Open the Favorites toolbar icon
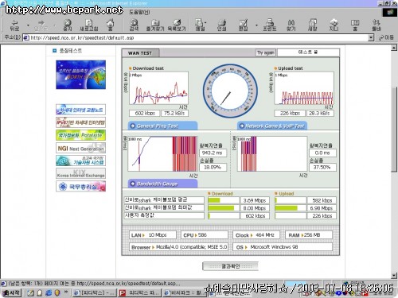The height and width of the screenshot is (298, 398). (155, 25)
